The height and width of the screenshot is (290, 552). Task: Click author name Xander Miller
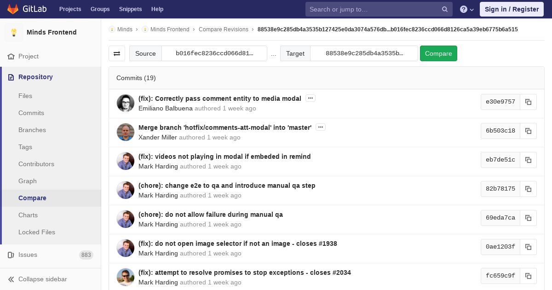[158, 138]
